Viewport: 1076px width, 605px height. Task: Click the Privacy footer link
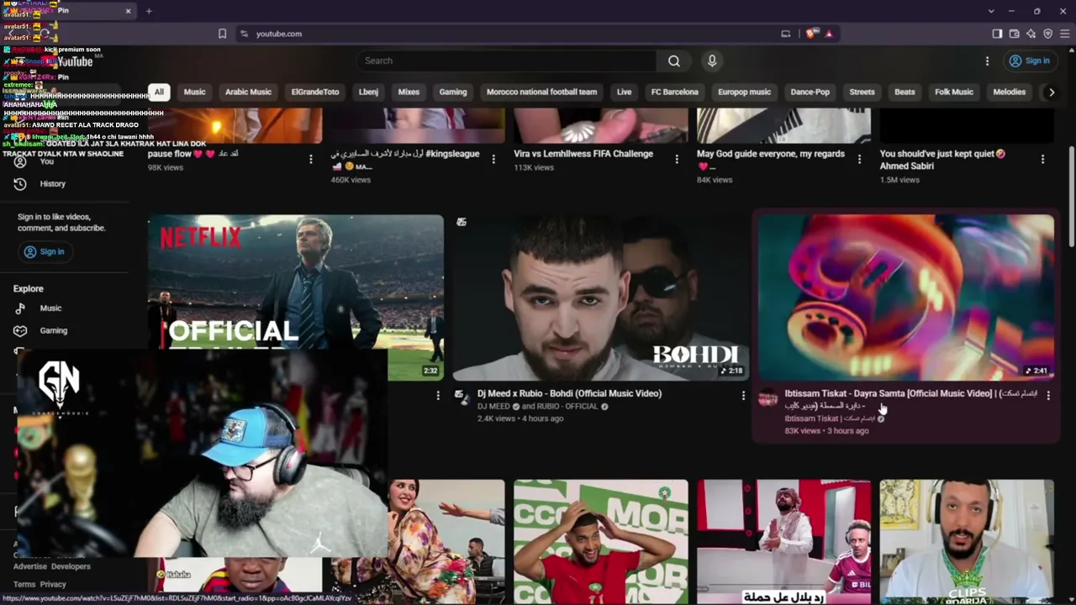(53, 584)
